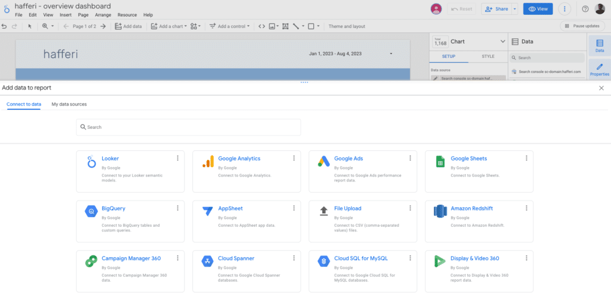
Task: Click the insert image icon
Action: (272, 26)
